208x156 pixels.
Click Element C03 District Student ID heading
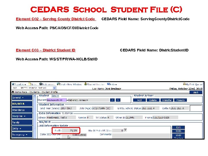(x=46, y=50)
